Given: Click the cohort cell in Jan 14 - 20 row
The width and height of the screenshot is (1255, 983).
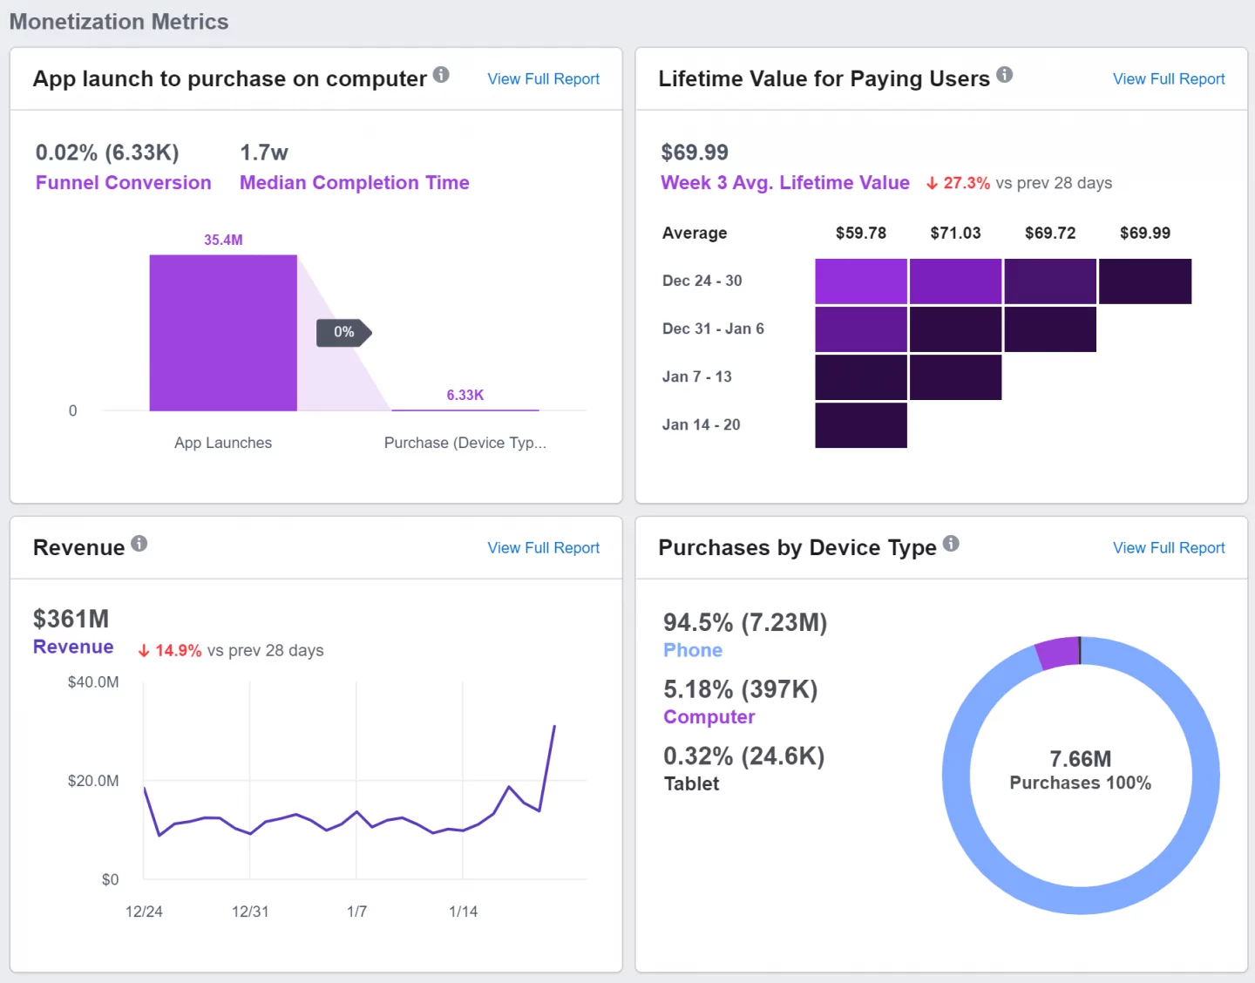Looking at the screenshot, I should point(861,425).
